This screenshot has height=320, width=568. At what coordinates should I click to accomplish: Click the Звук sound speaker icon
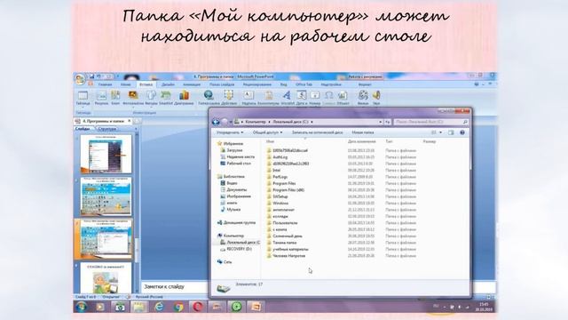(376, 98)
